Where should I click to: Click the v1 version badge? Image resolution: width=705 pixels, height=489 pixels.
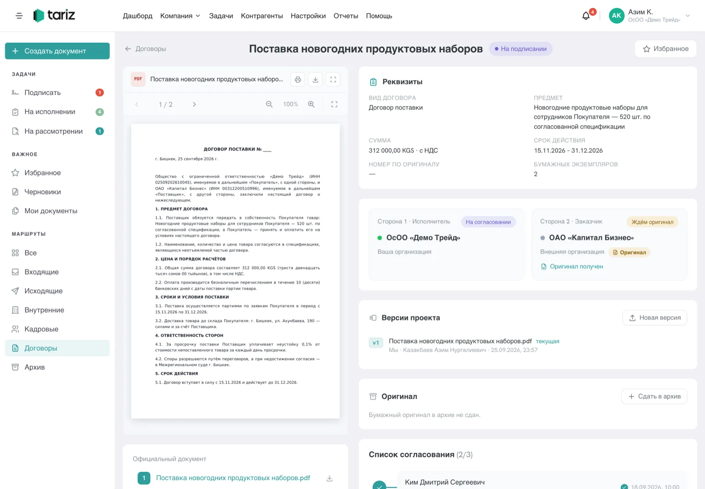point(376,343)
